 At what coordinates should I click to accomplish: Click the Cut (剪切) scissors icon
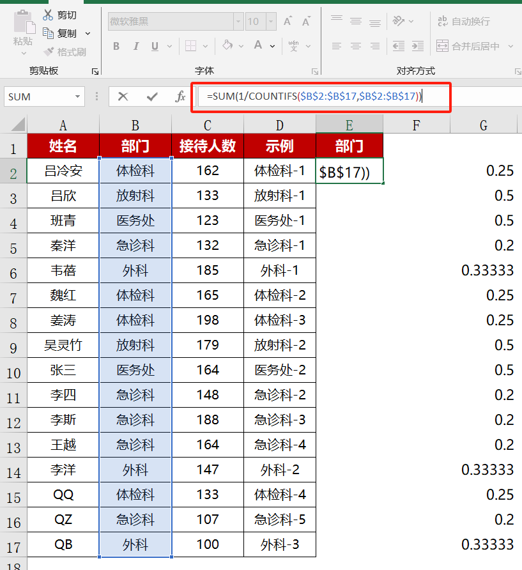(x=48, y=15)
